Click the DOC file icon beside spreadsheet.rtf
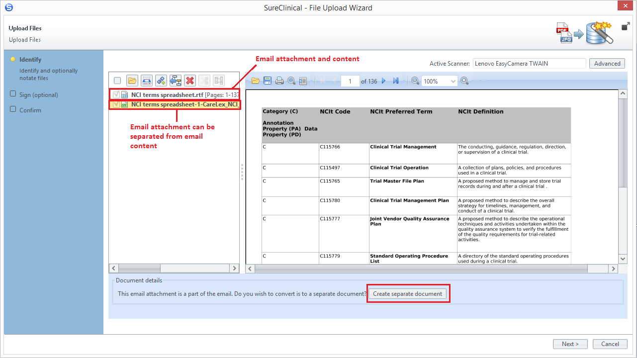Viewport: 637px width, 358px height. pyautogui.click(x=124, y=94)
